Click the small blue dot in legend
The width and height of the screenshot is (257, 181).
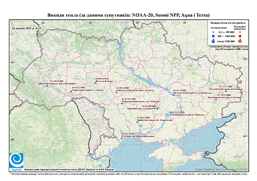click(x=213, y=32)
